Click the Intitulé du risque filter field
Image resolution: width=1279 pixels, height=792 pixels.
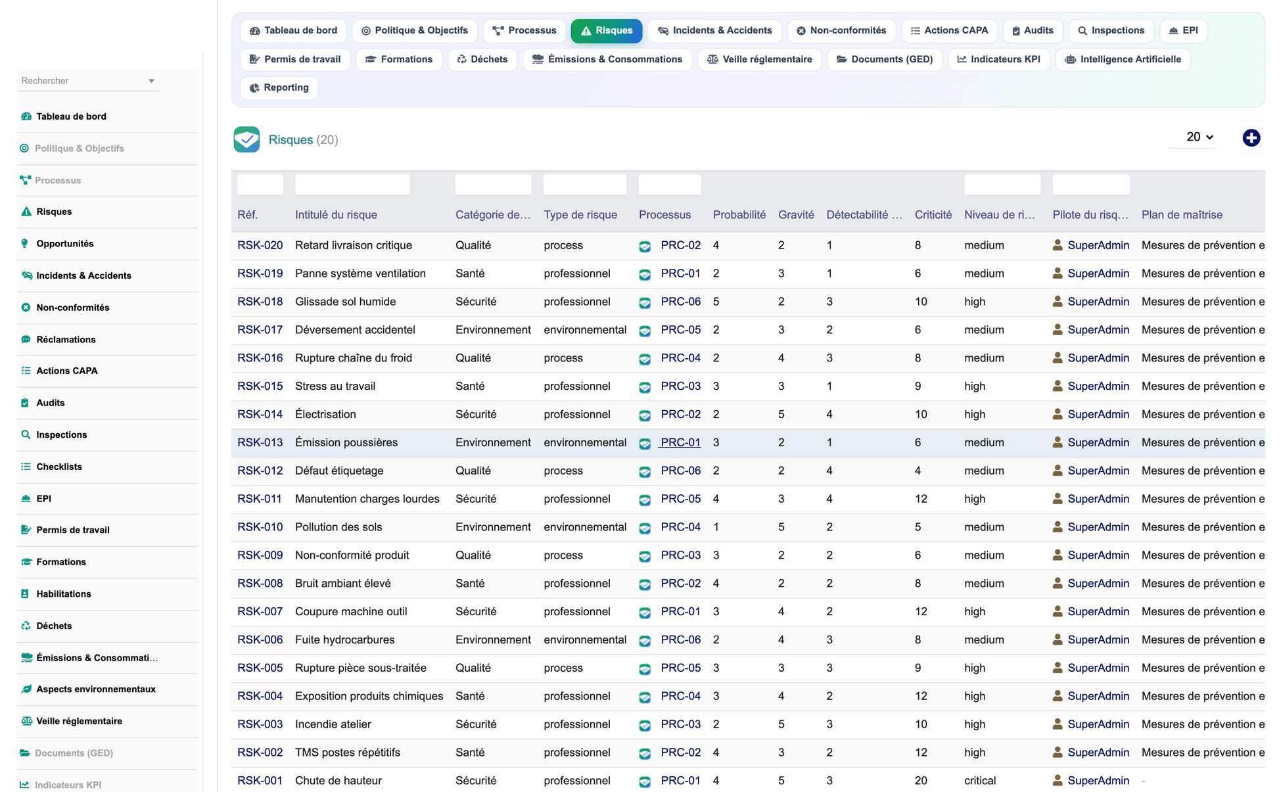point(352,185)
